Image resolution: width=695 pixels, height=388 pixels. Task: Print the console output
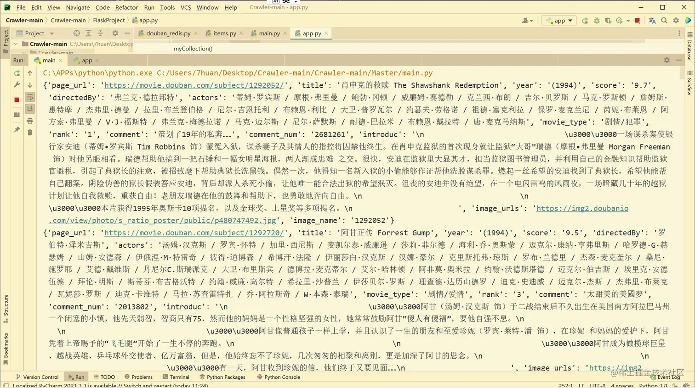tap(30, 121)
